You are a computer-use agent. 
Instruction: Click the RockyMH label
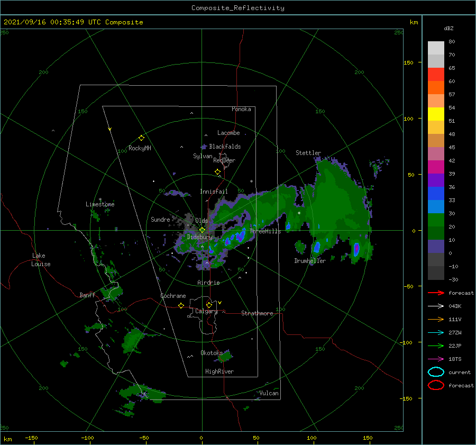[140, 148]
